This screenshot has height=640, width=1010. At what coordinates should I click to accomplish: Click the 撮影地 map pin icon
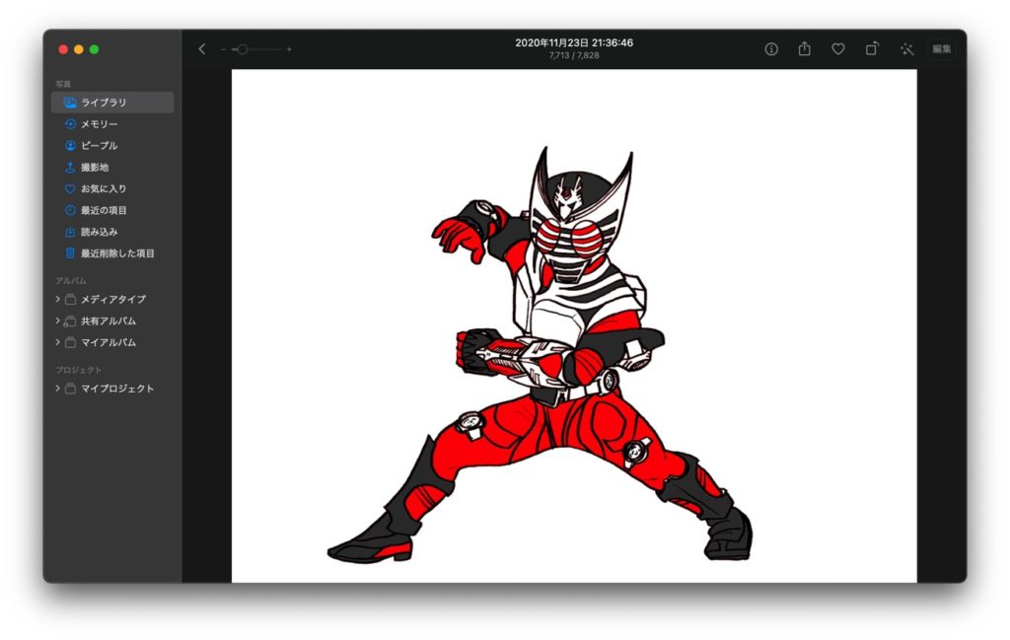pos(70,167)
